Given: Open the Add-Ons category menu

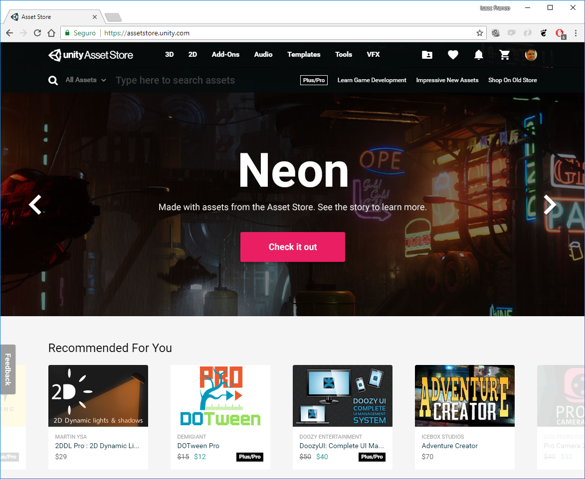Looking at the screenshot, I should [225, 54].
